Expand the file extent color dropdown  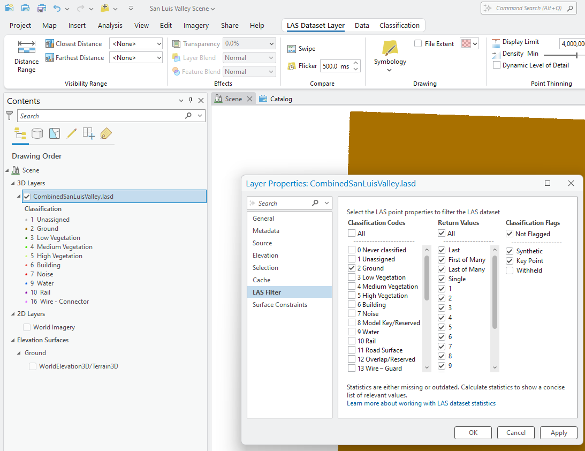[475, 44]
